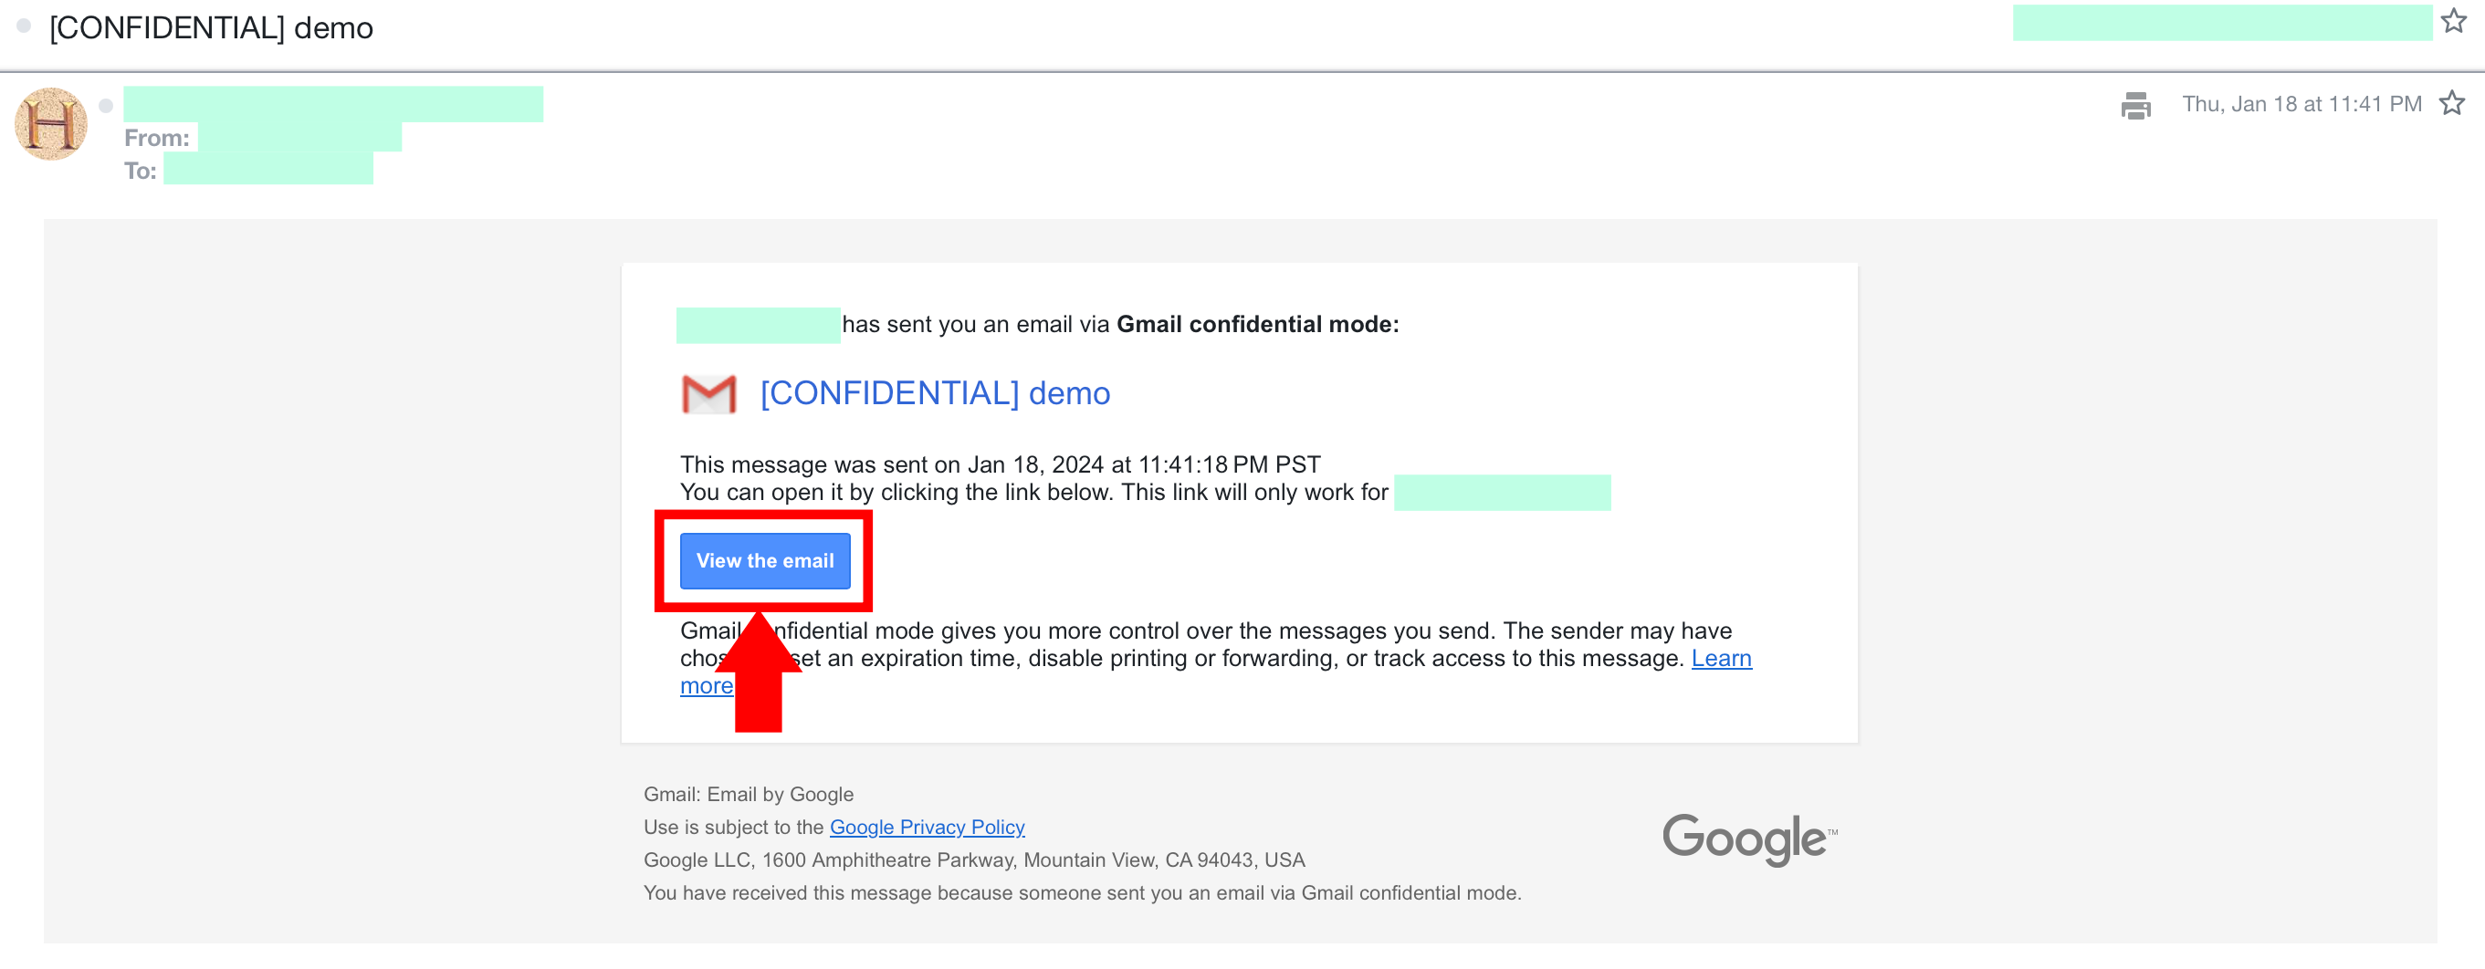Image resolution: width=2485 pixels, height=969 pixels.
Task: Click the "Gmail confidential mode:" bold text
Action: (x=1258, y=325)
